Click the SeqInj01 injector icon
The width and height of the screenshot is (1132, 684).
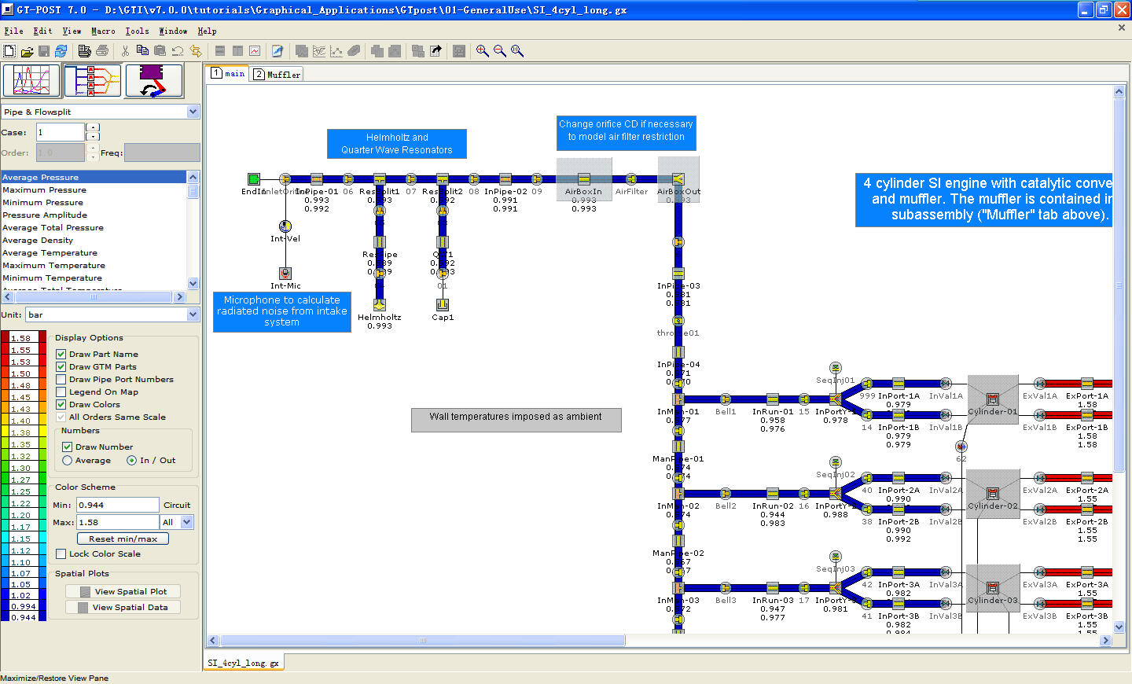click(x=836, y=368)
